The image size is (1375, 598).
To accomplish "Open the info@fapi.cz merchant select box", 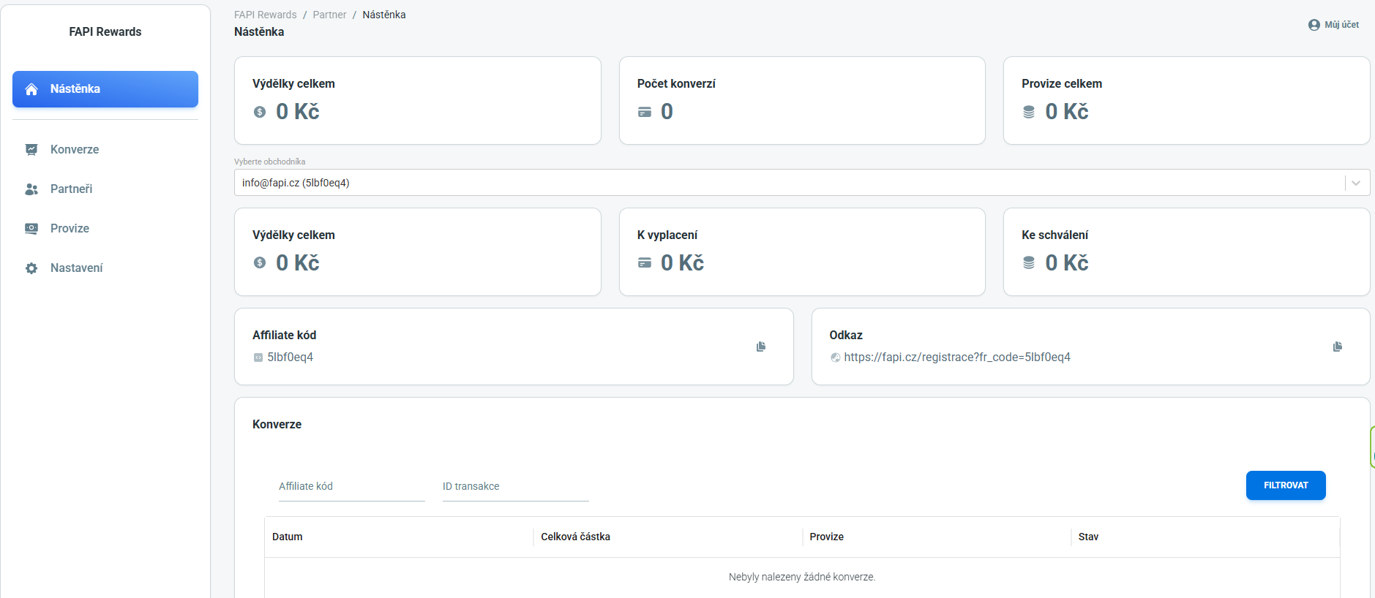I will coord(801,183).
